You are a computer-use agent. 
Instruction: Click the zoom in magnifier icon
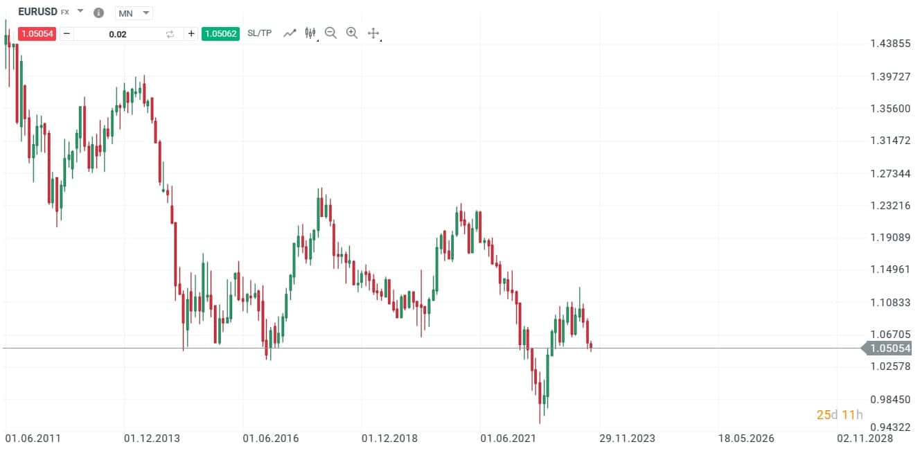351,33
